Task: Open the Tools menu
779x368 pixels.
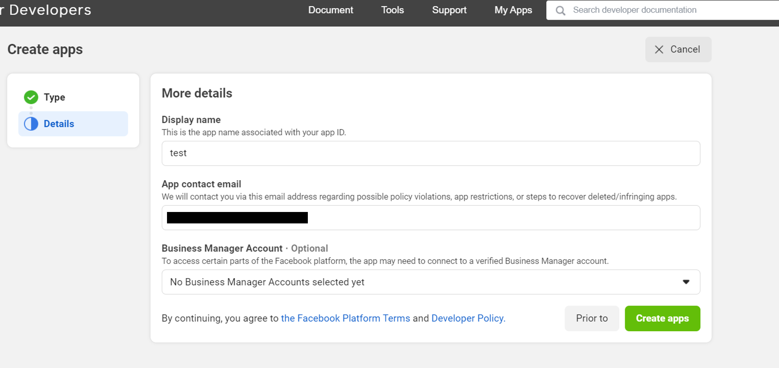Action: click(x=392, y=10)
